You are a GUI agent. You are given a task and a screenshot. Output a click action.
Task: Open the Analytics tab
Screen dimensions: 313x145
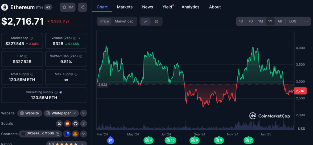pyautogui.click(x=190, y=7)
